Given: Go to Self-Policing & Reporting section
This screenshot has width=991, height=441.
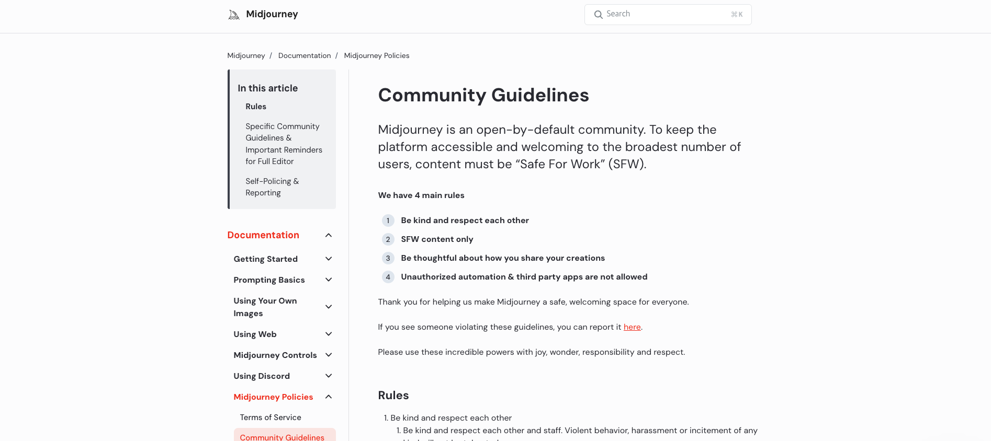Looking at the screenshot, I should point(272,187).
